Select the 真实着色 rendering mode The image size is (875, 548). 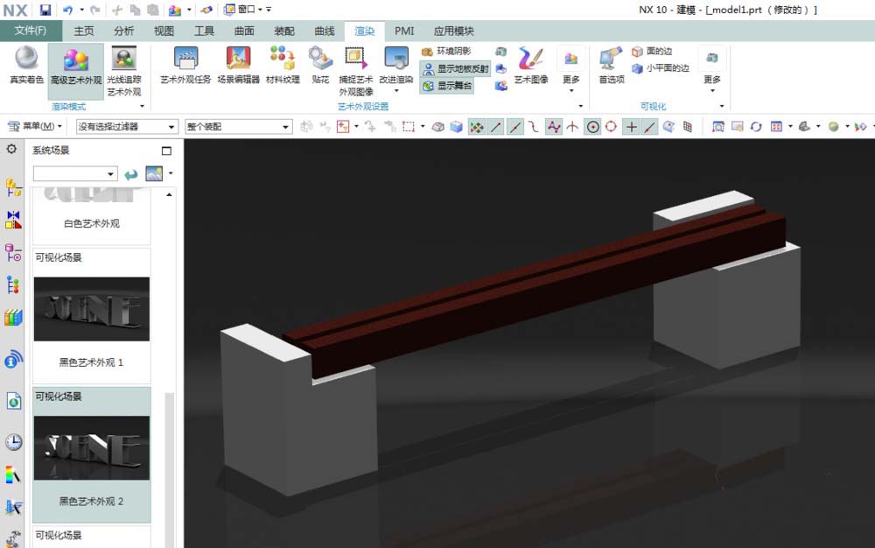click(x=25, y=70)
